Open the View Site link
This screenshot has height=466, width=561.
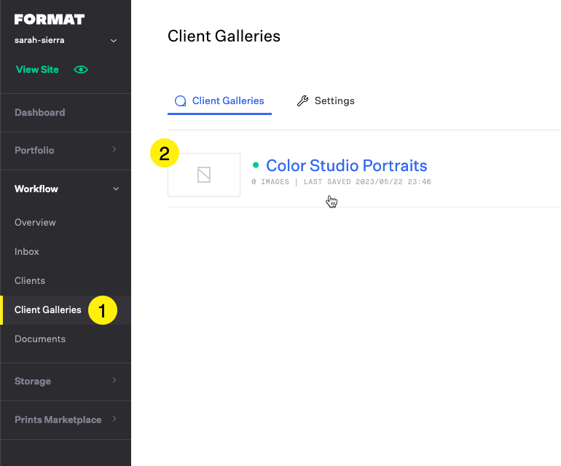pyautogui.click(x=37, y=70)
